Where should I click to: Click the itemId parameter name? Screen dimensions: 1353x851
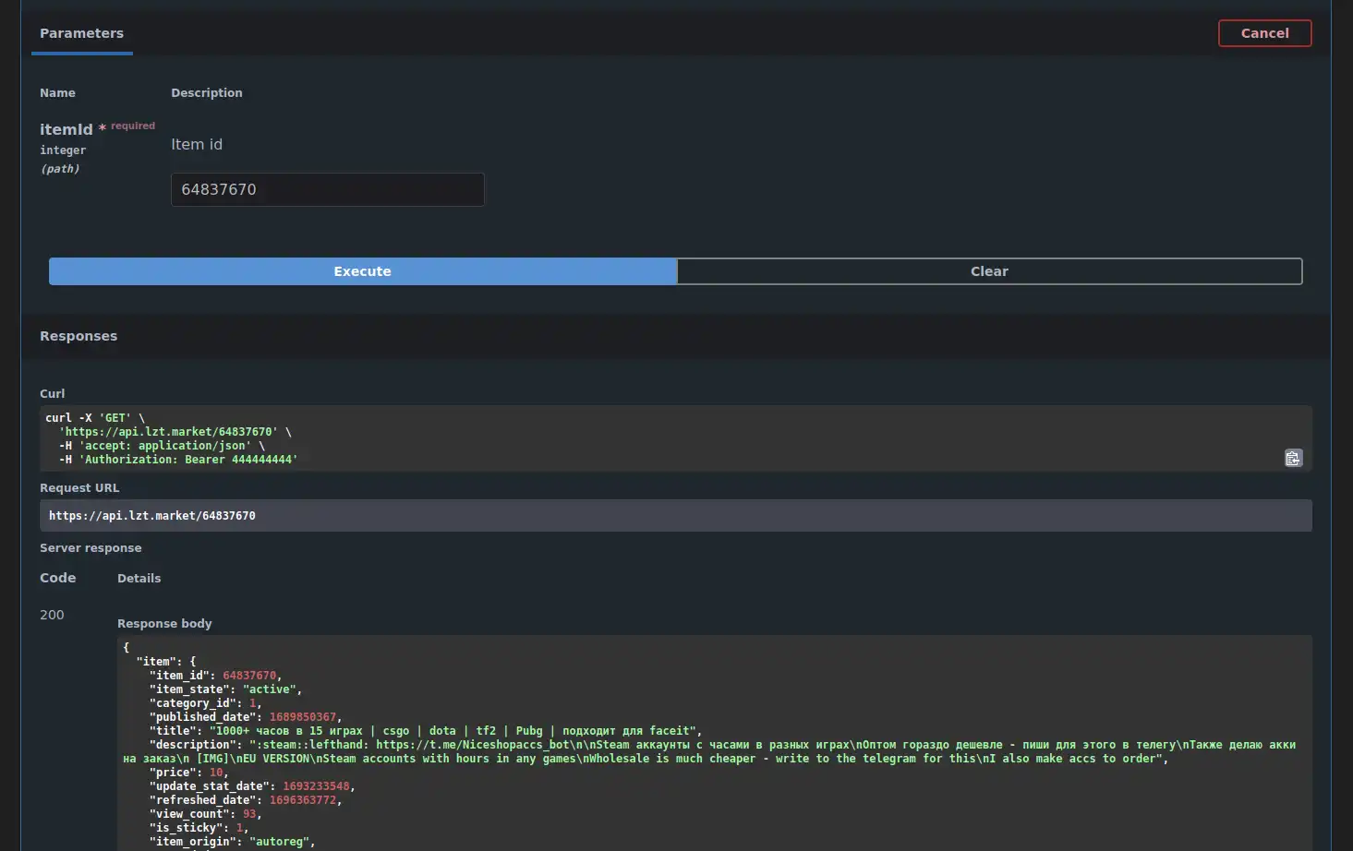pyautogui.click(x=66, y=129)
